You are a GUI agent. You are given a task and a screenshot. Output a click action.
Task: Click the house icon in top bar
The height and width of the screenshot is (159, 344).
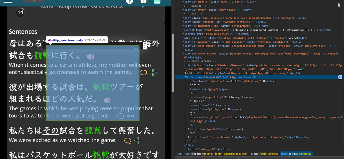click(x=143, y=1)
